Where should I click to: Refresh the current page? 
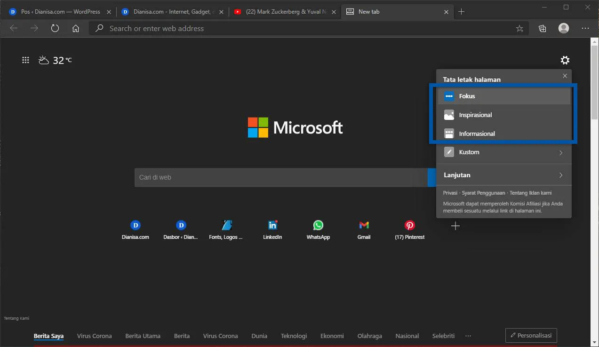55,28
